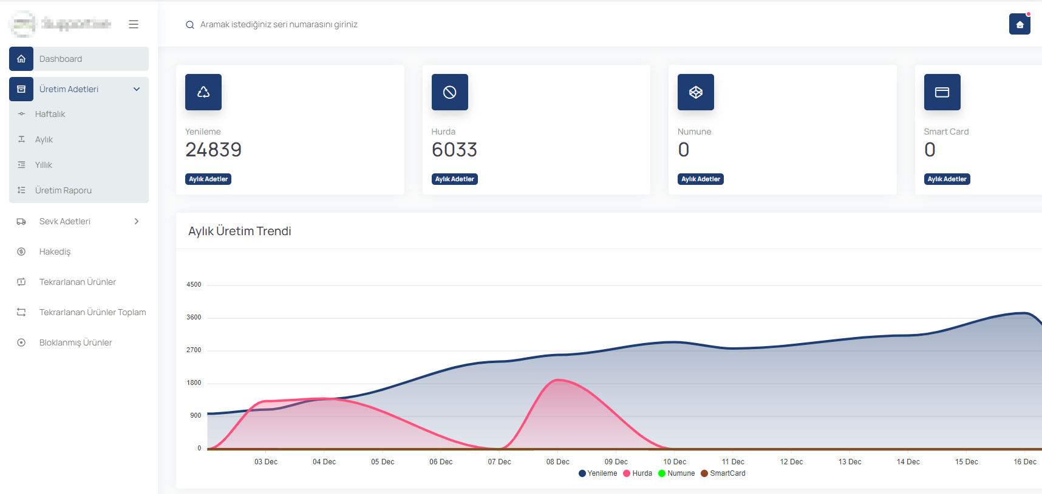Select Aylık production counts
The height and width of the screenshot is (494, 1042).
(44, 139)
